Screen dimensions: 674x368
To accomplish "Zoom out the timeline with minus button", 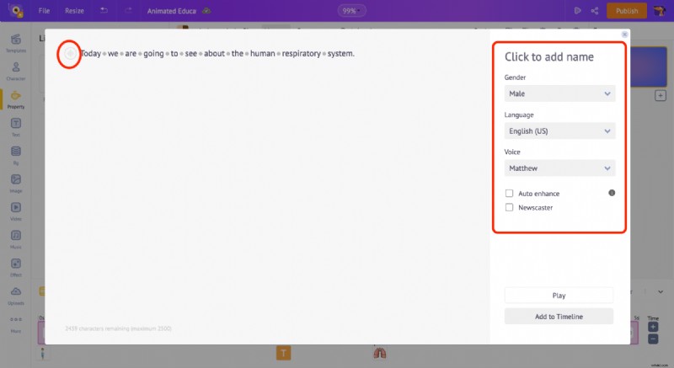I will coord(653,339).
